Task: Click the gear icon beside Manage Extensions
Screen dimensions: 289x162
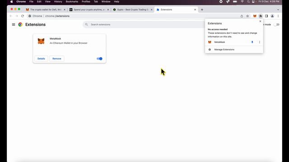Action: [210, 49]
